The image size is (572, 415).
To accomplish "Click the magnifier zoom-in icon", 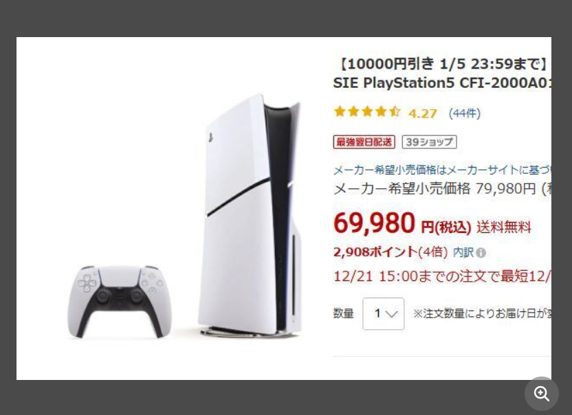I will pyautogui.click(x=541, y=394).
